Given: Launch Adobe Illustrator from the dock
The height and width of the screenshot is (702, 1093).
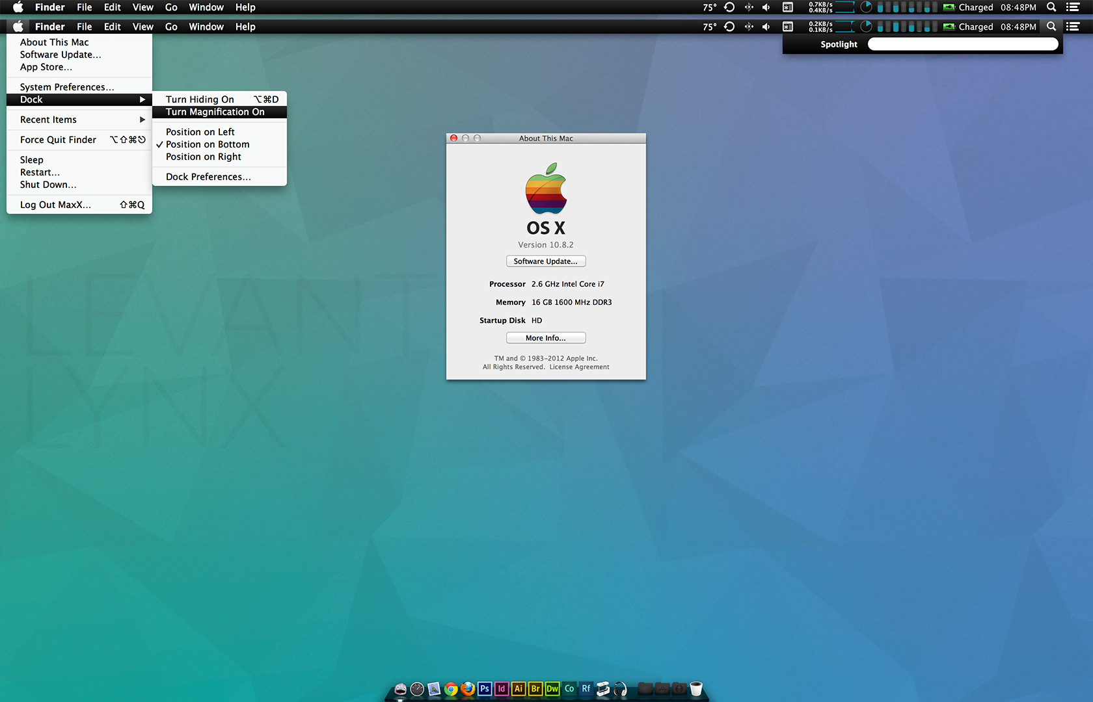Looking at the screenshot, I should [519, 689].
